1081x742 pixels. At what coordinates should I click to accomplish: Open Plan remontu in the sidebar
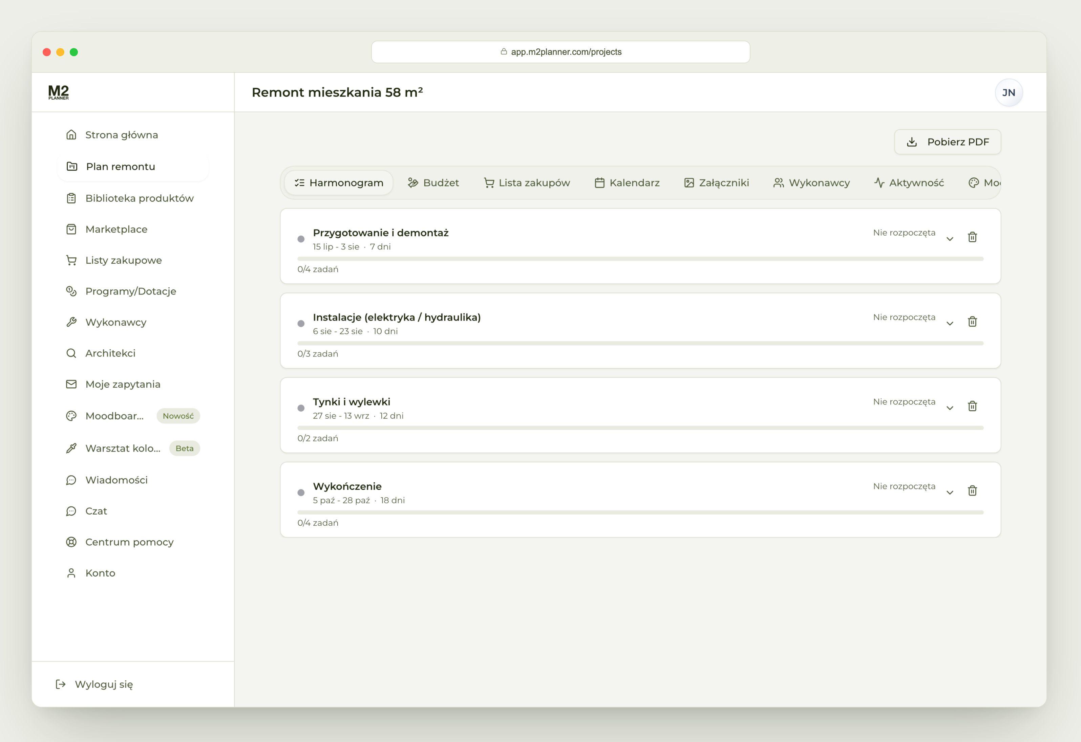[132, 167]
